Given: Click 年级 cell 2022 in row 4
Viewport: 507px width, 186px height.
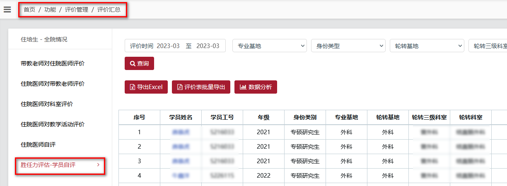Looking at the screenshot, I should coord(263,176).
